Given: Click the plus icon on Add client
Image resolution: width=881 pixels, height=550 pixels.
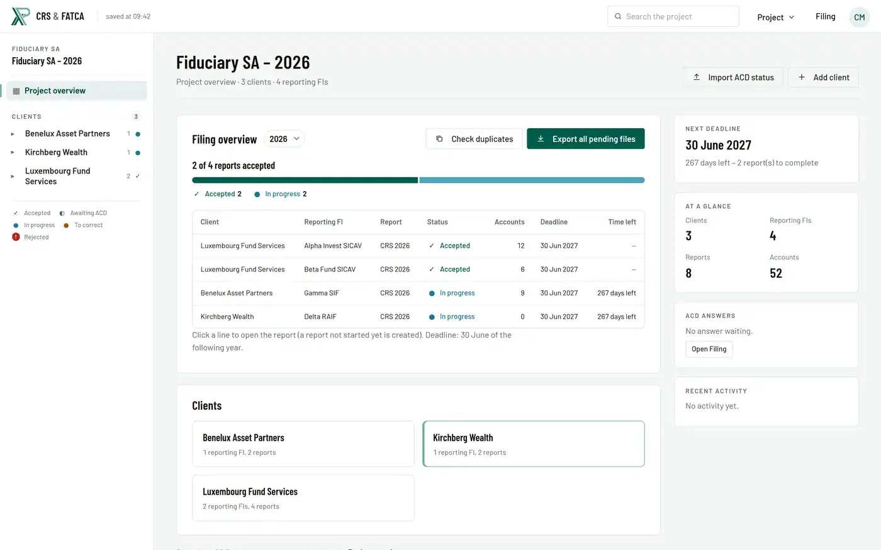Looking at the screenshot, I should point(802,77).
